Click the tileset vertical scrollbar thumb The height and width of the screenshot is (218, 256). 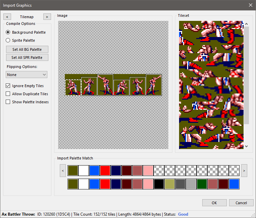(x=247, y=75)
